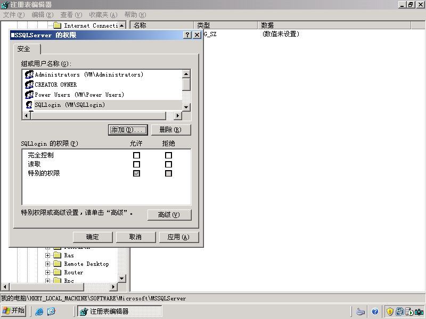The width and height of the screenshot is (426, 319).
Task: Expand the Remote Desktop tree node
Action: [x=47, y=264]
